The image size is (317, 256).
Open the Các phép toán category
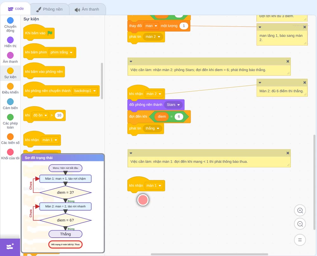[x=10, y=122]
